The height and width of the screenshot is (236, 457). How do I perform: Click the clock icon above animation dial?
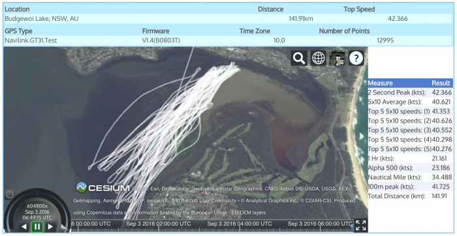coord(10,194)
